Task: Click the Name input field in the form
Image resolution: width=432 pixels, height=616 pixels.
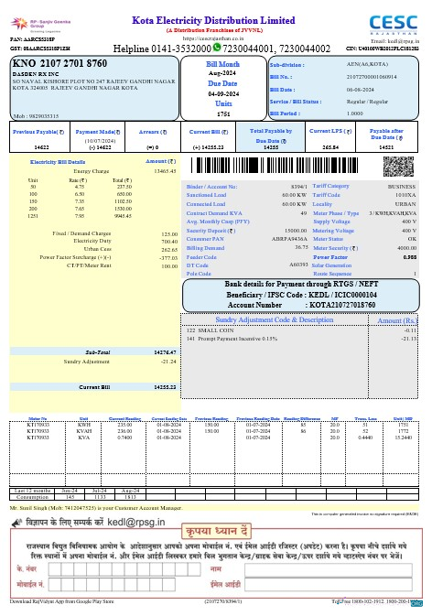Action: coord(329,569)
